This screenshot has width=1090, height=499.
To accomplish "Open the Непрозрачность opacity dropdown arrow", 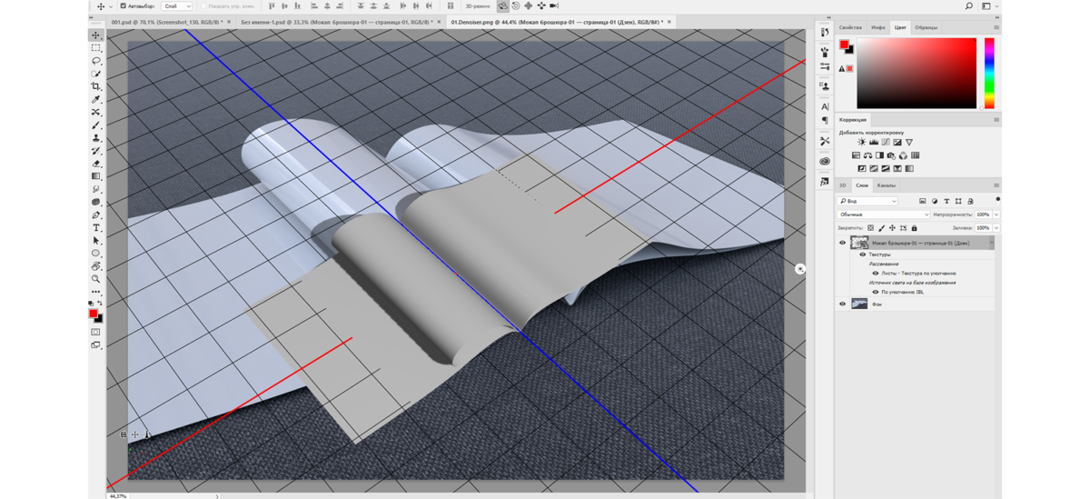I will pyautogui.click(x=996, y=215).
